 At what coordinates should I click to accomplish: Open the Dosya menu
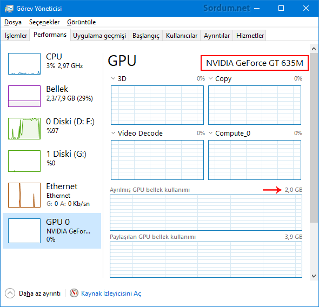point(13,22)
